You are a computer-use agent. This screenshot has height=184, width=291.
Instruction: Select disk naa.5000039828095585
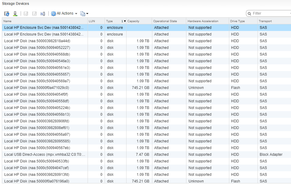click(x=147, y=141)
